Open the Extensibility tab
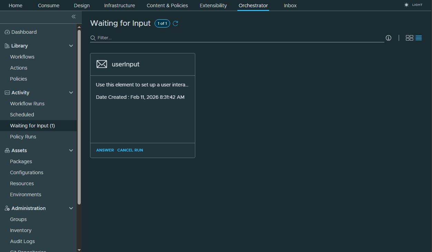This screenshot has width=432, height=252. pos(213,6)
